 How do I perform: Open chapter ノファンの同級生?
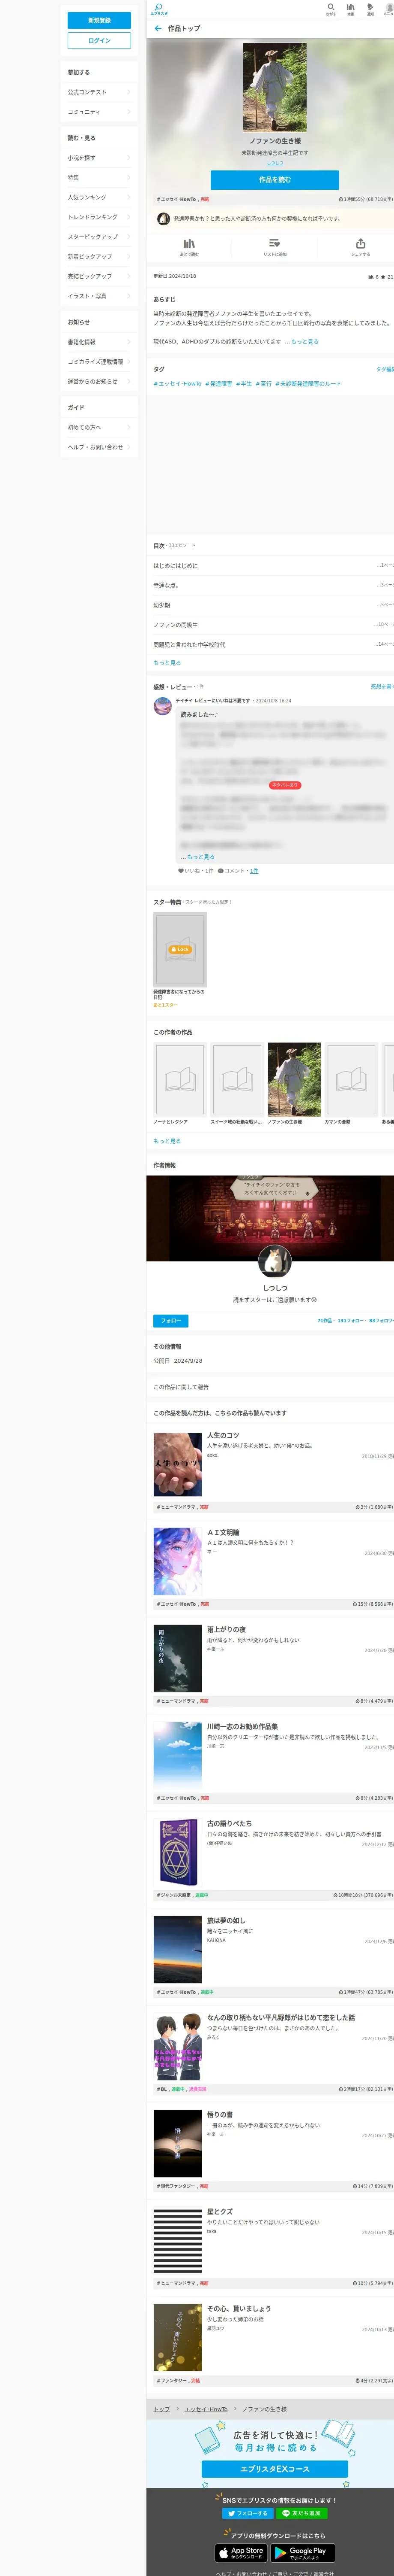[x=273, y=625]
